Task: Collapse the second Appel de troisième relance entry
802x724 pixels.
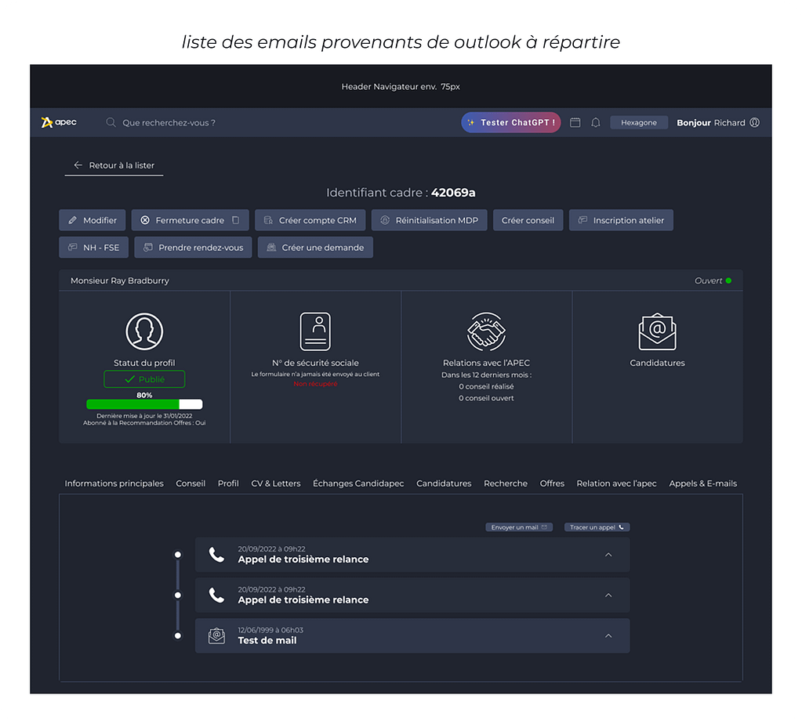Action: tap(608, 595)
